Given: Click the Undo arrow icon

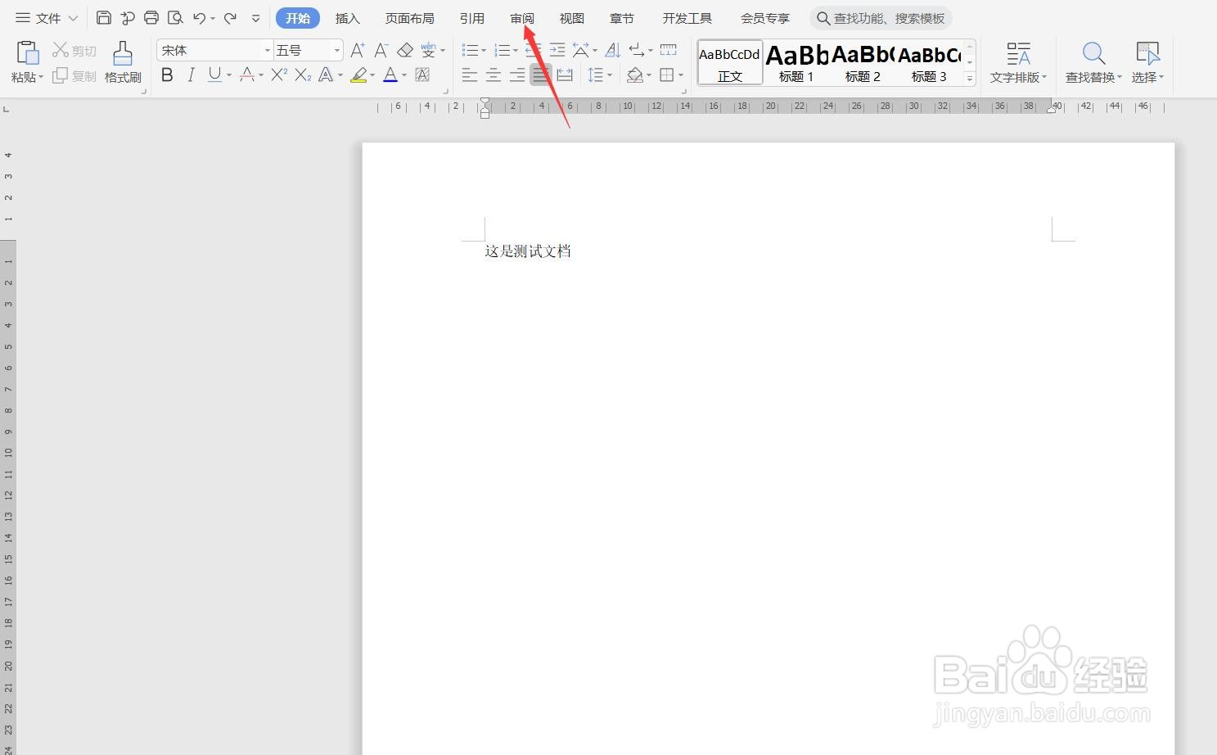Looking at the screenshot, I should tap(199, 17).
